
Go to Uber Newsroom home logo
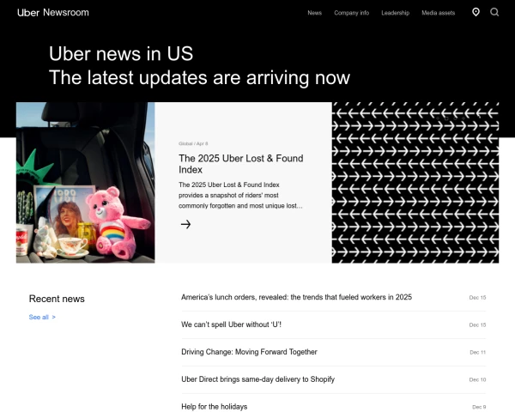[x=53, y=13]
